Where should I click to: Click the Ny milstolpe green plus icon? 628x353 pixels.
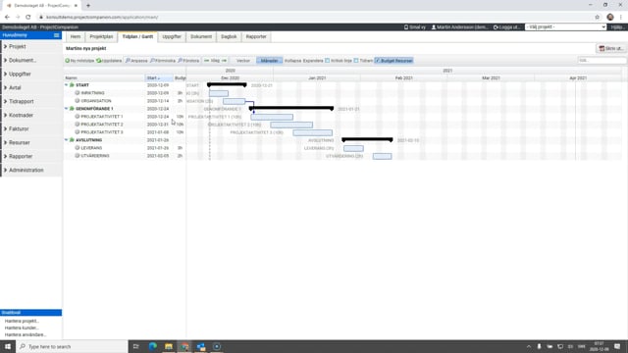(x=68, y=61)
